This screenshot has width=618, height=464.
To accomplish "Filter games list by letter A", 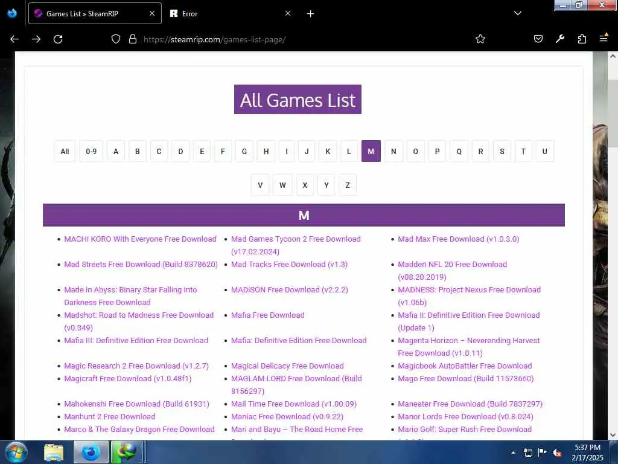I will 116,151.
